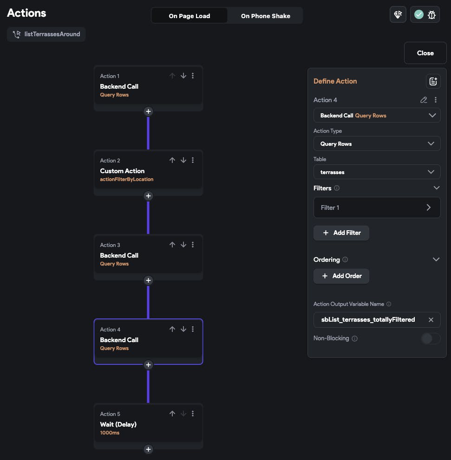Open the Filter 1 row
Image resolution: width=451 pixels, height=460 pixels.
(377, 207)
